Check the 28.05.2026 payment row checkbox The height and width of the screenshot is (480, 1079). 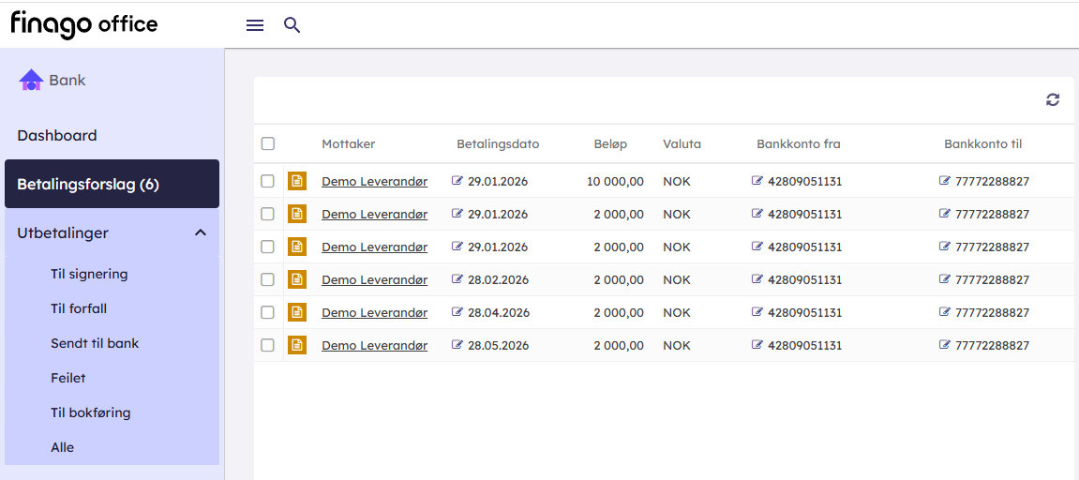(x=268, y=345)
